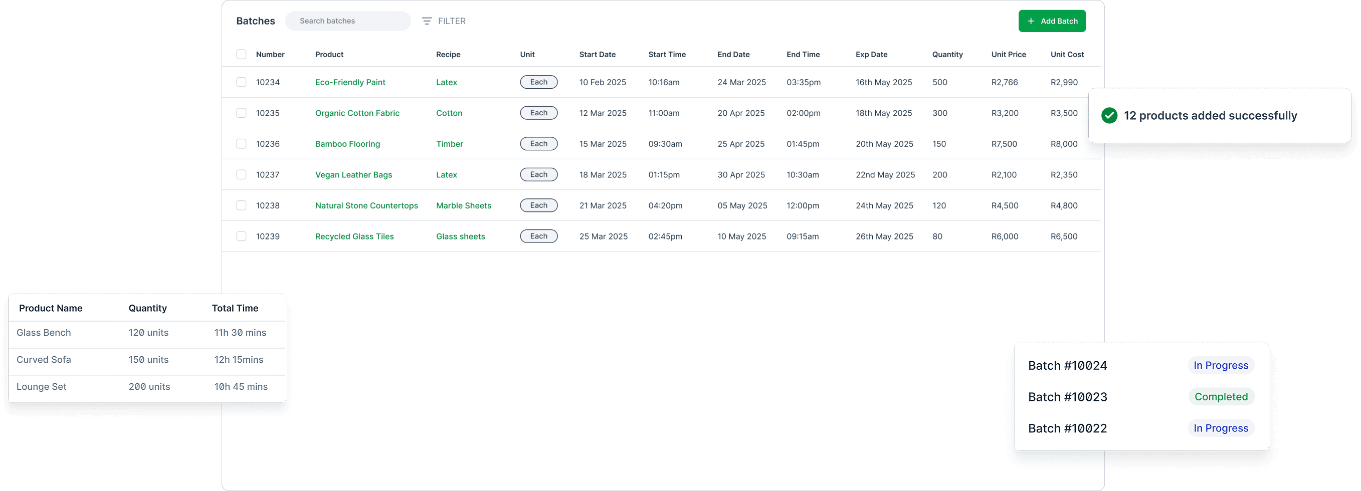The height and width of the screenshot is (491, 1361).
Task: Toggle the select-all checkbox in header
Action: click(242, 55)
